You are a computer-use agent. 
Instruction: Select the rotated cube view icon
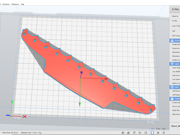140,133
